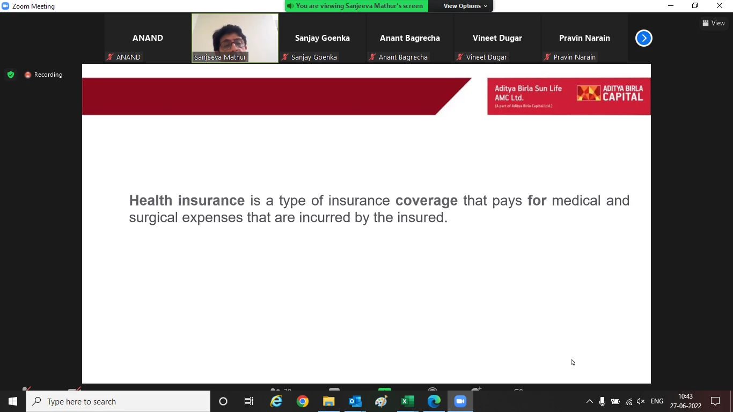Click the View layout button
The image size is (733, 412).
714,23
